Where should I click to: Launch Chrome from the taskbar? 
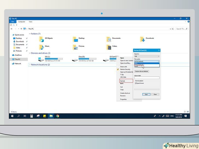pos(58,116)
